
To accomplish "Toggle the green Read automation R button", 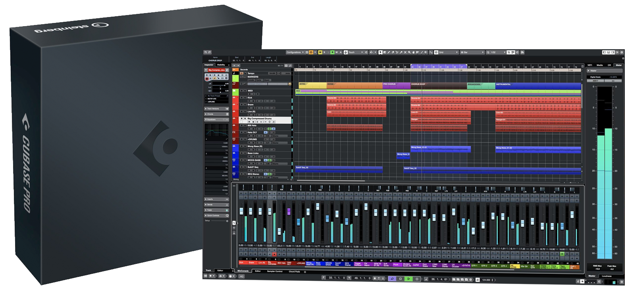I will coord(332,52).
